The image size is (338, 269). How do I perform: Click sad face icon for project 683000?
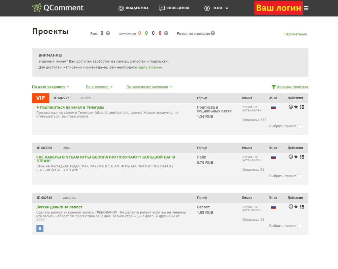tap(290, 157)
